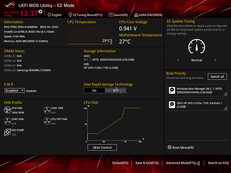The image size is (231, 173).
Task: Open English language selector
Action: point(54,15)
